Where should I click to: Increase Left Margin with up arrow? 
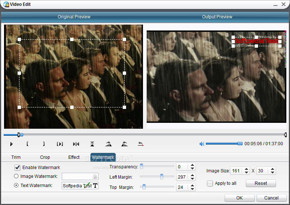click(x=192, y=175)
